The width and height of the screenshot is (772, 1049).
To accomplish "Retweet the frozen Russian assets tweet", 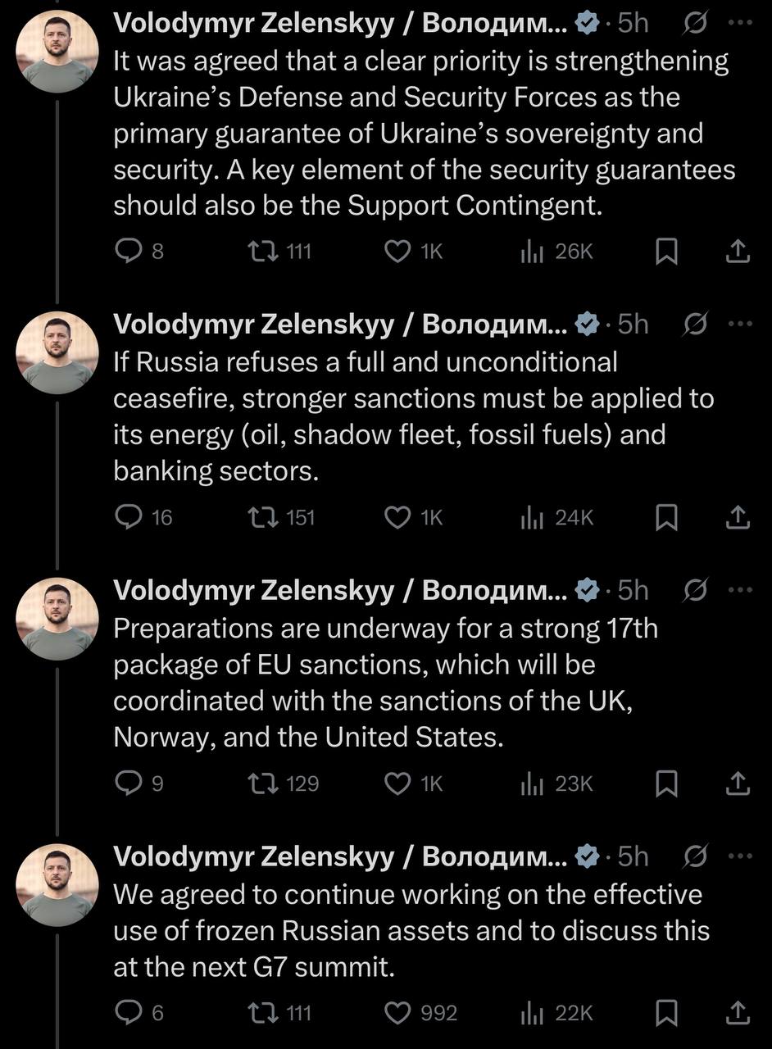I will point(264,1013).
